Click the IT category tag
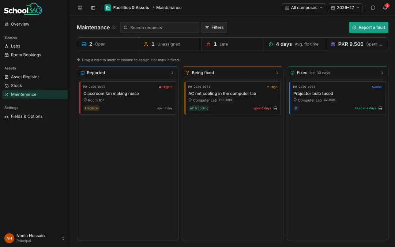395x247 pixels. (x=296, y=108)
